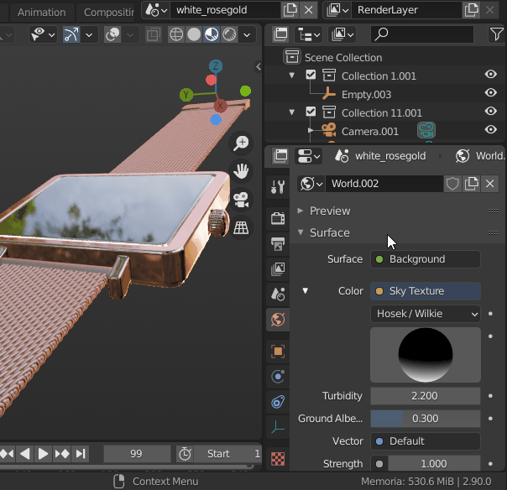Image resolution: width=507 pixels, height=490 pixels.
Task: Open Object properties tab
Action: [278, 352]
